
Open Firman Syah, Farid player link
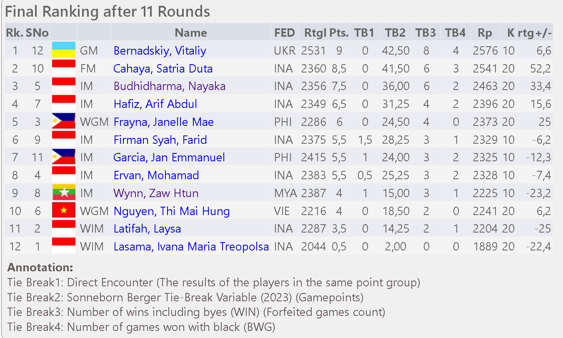(160, 140)
